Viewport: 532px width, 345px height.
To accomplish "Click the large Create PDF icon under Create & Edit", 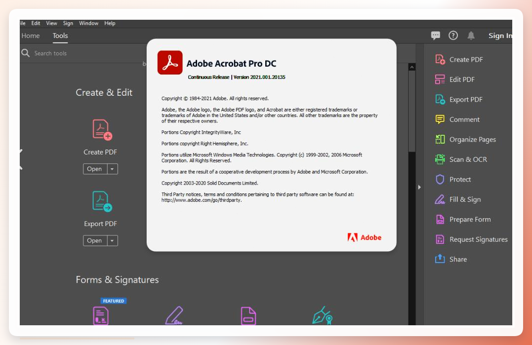I will pyautogui.click(x=102, y=130).
